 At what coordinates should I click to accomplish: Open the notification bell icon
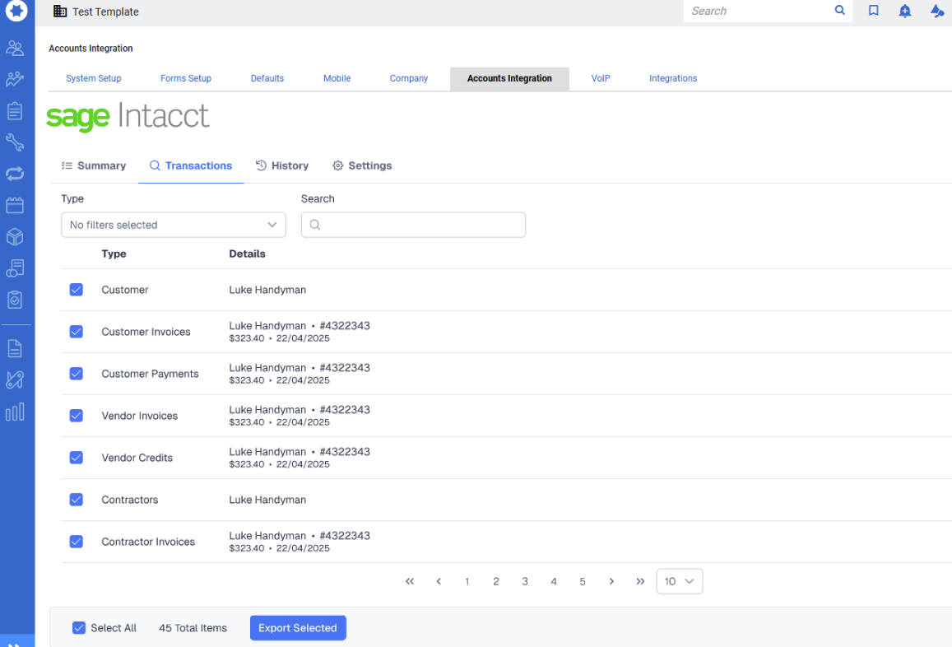pos(905,11)
